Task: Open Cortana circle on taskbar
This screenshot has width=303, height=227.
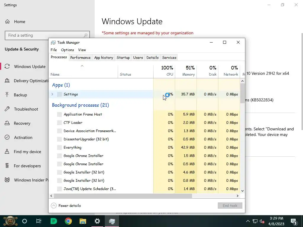Action: [x=25, y=221]
